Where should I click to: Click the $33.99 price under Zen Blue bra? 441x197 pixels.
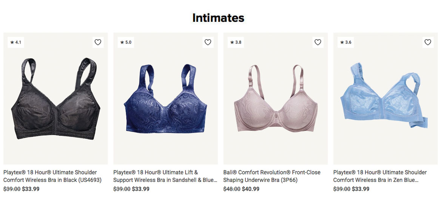click(x=361, y=189)
